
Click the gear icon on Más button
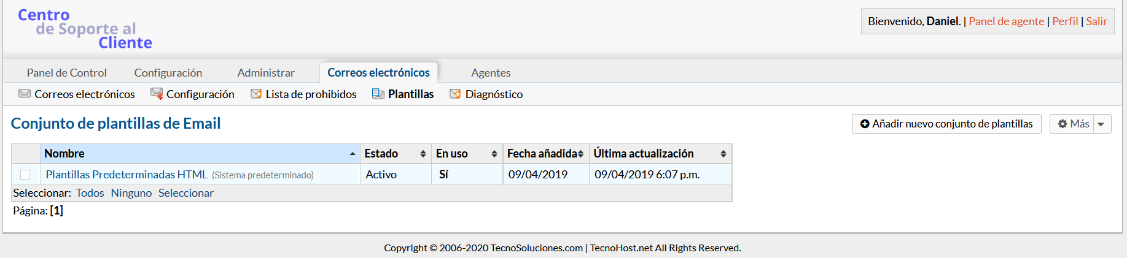tap(1063, 124)
